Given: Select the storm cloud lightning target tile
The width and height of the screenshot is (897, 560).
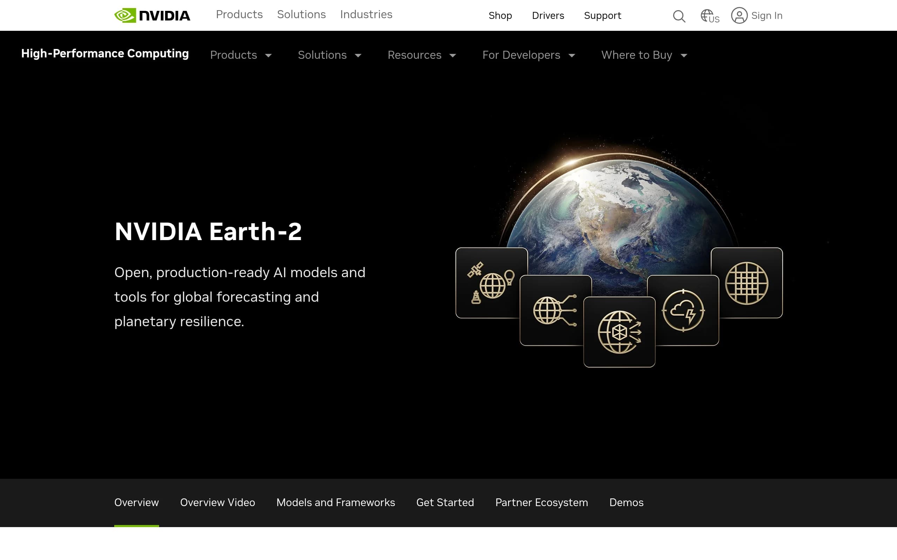Looking at the screenshot, I should [683, 310].
